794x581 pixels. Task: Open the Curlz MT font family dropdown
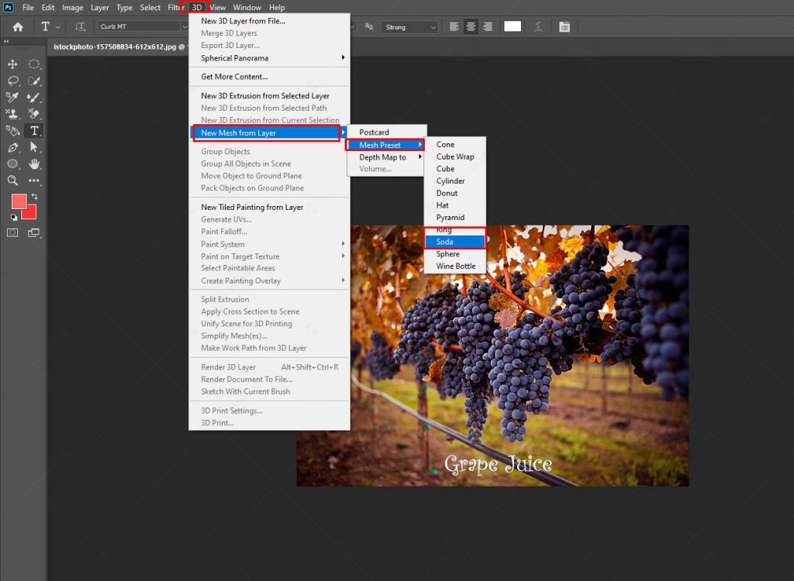pos(141,26)
